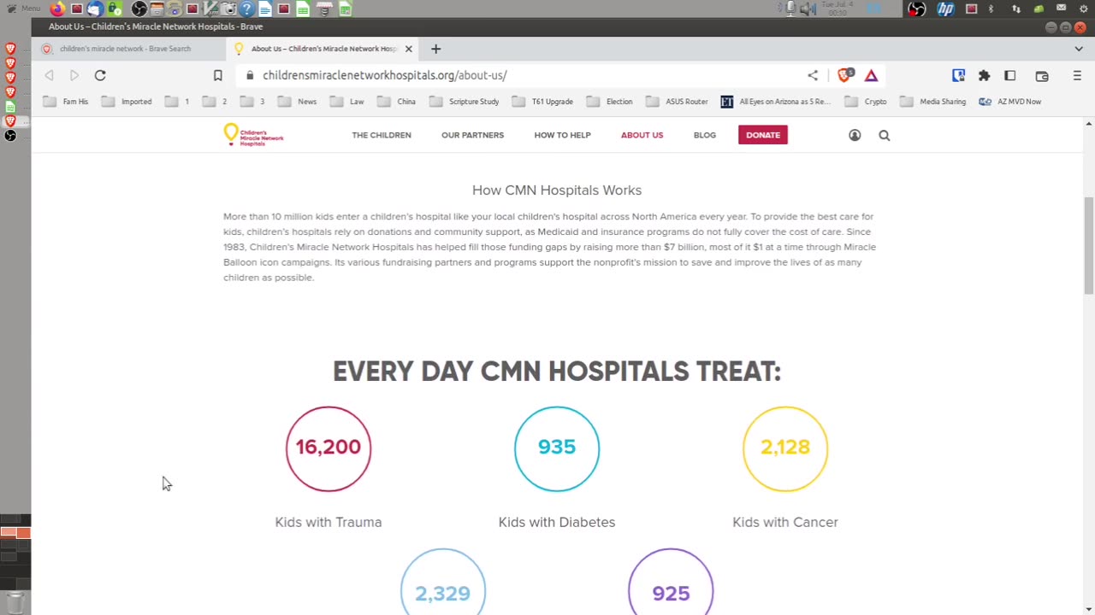The width and height of the screenshot is (1095, 615).
Task: Reload the current page
Action: [x=100, y=75]
